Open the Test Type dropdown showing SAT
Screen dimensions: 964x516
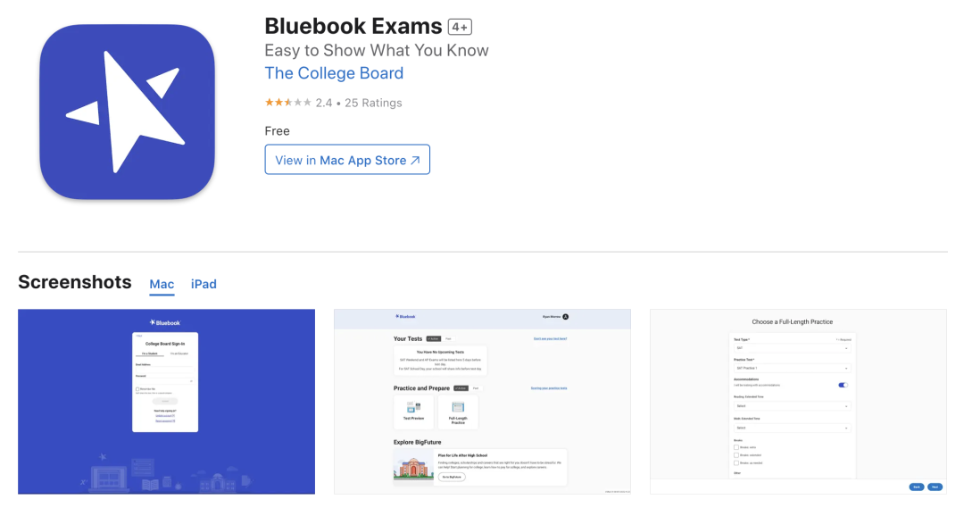(792, 348)
